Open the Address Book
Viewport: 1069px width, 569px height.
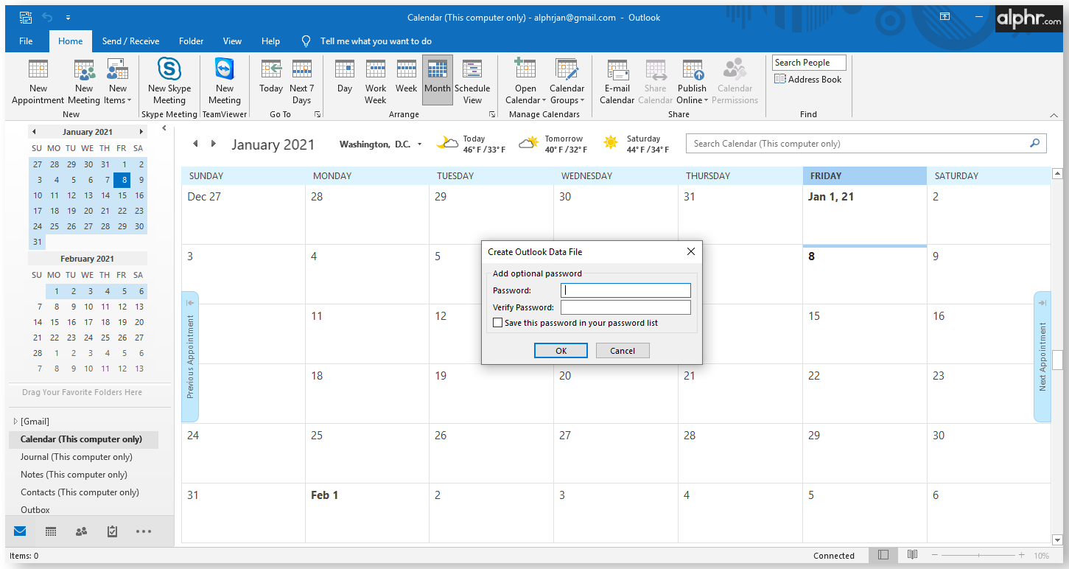click(807, 80)
